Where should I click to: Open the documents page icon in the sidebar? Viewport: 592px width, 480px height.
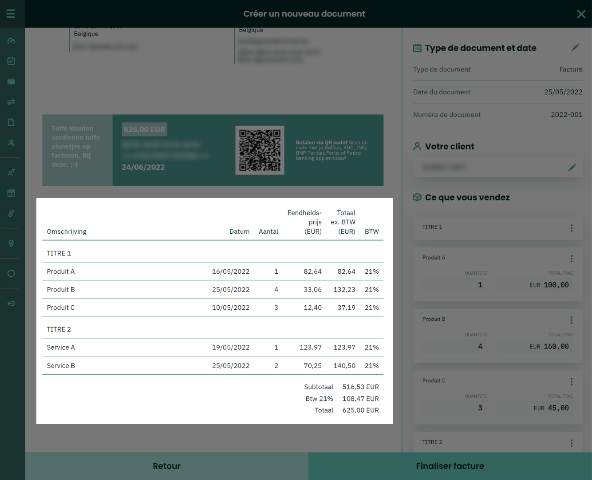pos(11,122)
